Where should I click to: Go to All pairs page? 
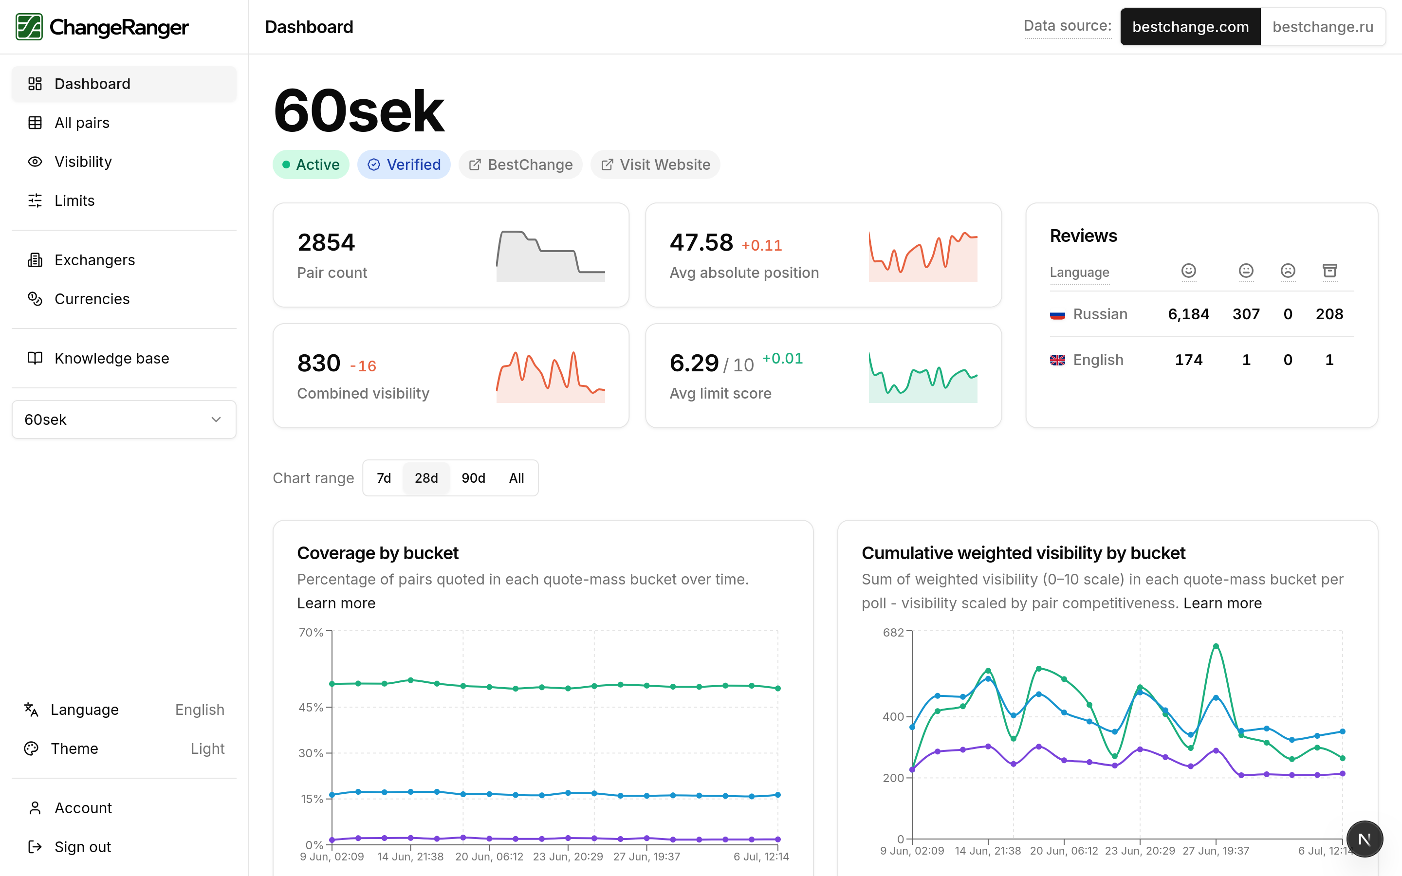click(124, 123)
